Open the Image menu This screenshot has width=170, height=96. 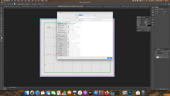point(18,1)
